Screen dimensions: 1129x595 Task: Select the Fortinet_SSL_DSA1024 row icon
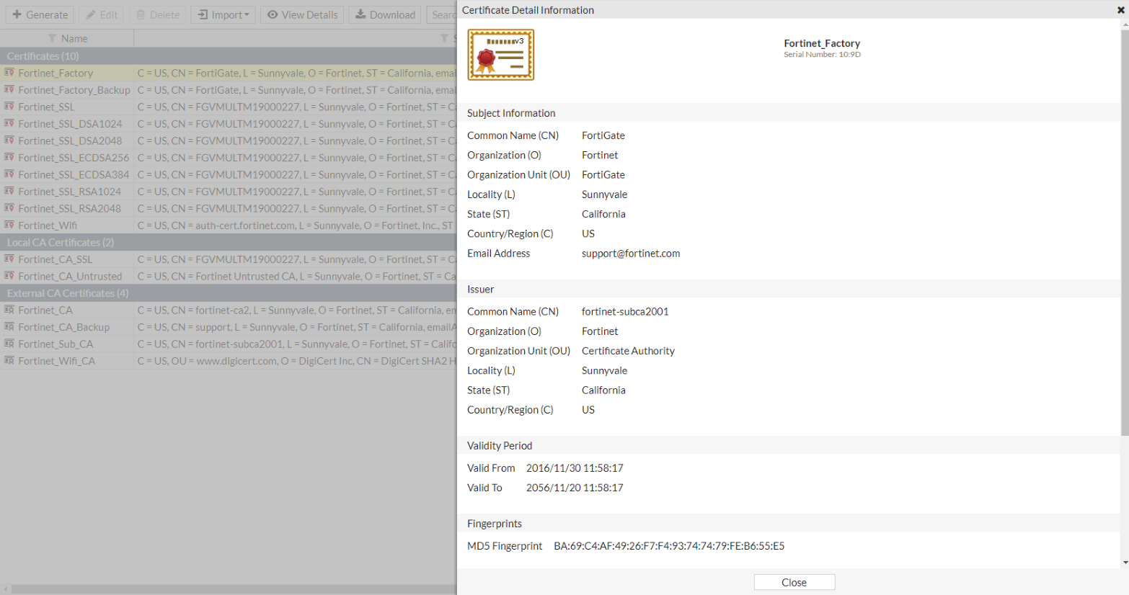pos(9,123)
